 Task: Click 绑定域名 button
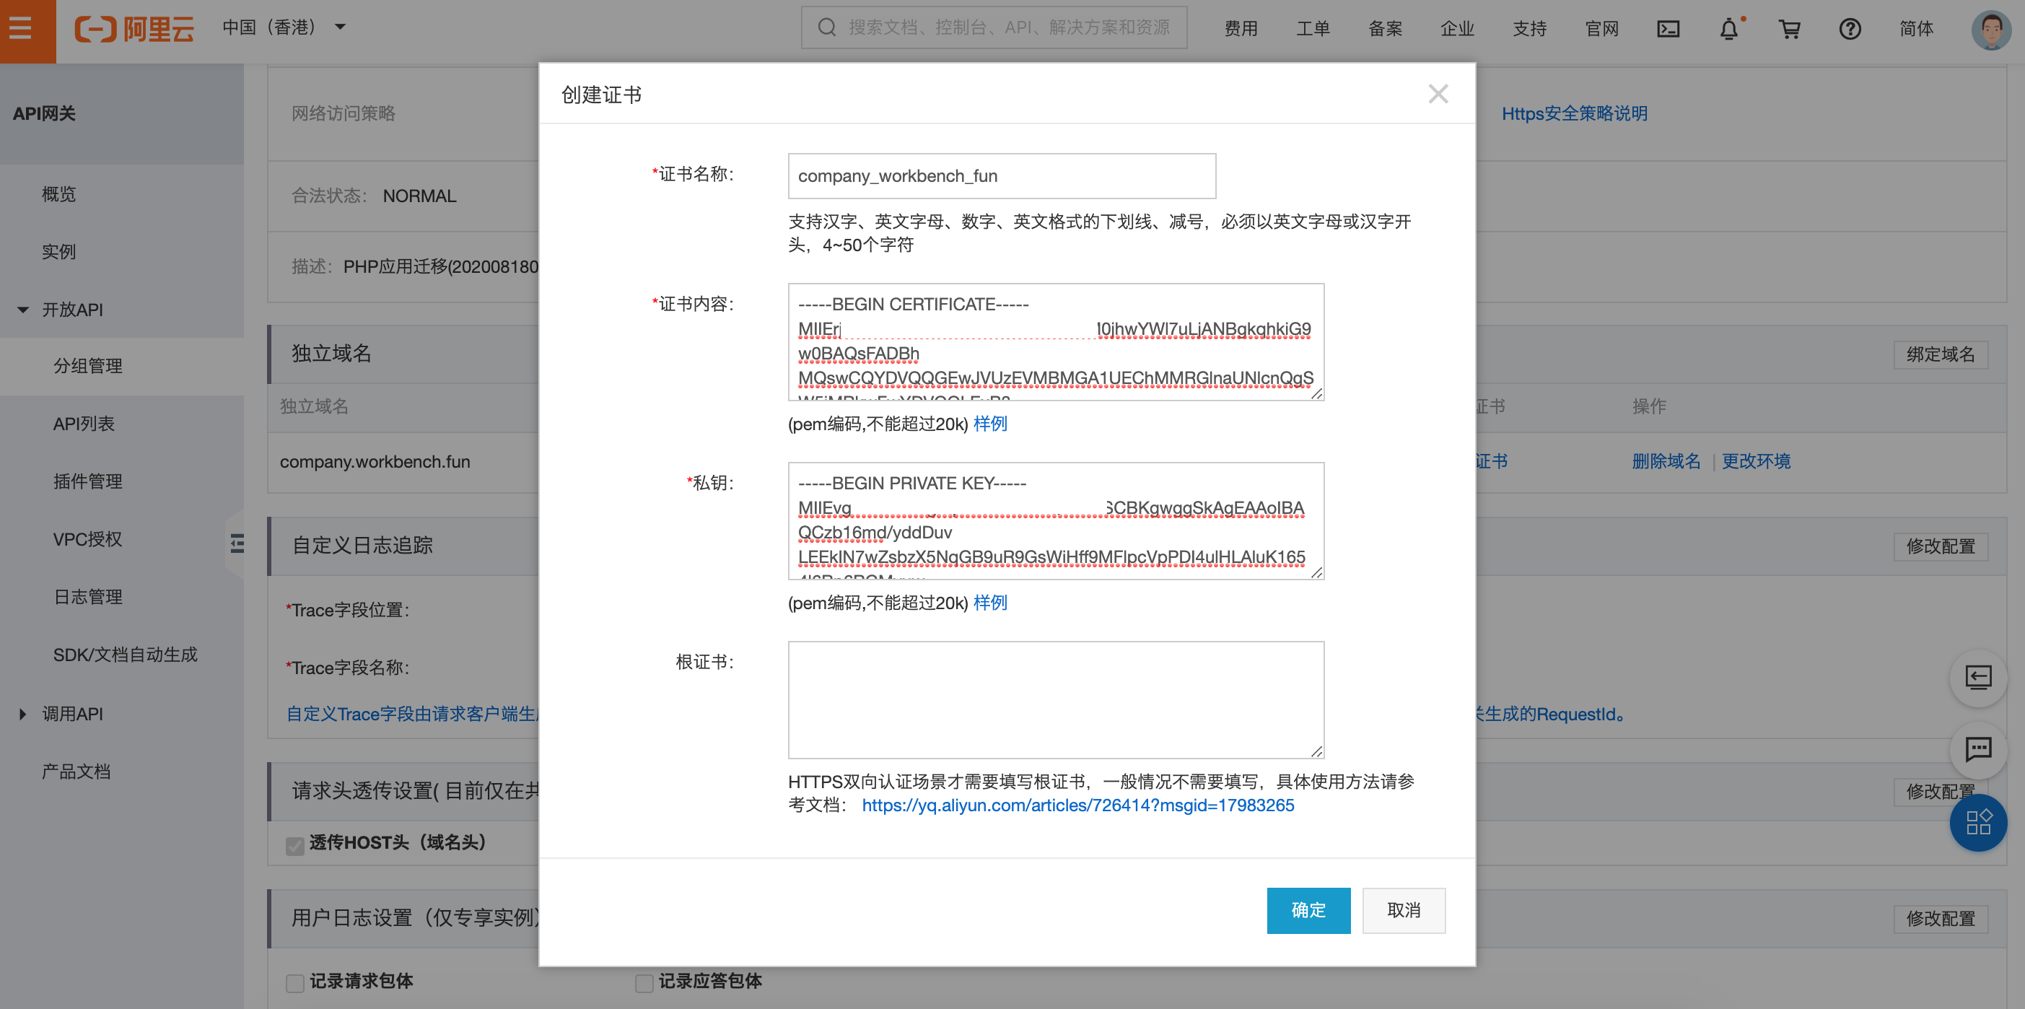pyautogui.click(x=1940, y=354)
